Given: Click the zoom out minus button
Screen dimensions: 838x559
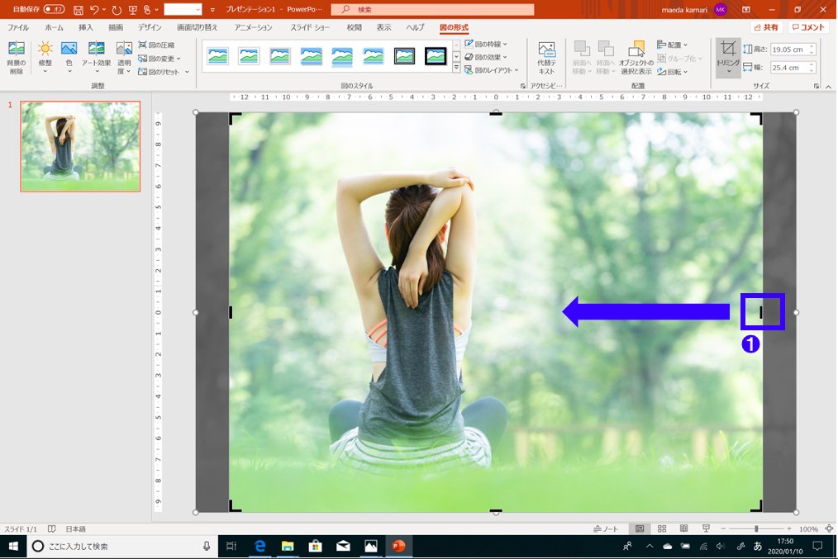Looking at the screenshot, I should click(x=723, y=528).
